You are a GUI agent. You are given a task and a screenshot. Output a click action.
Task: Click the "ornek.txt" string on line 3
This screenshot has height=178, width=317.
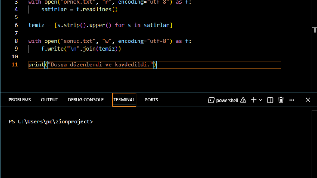point(78,2)
